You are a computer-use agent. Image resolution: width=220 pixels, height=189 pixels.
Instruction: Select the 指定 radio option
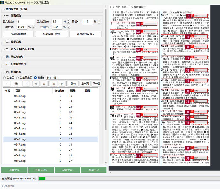(x=35, y=78)
